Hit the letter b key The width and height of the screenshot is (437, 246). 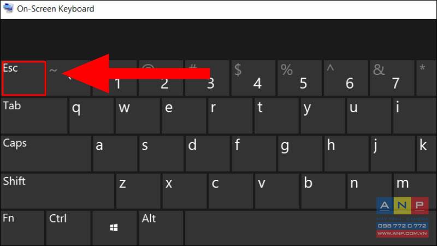point(323,191)
